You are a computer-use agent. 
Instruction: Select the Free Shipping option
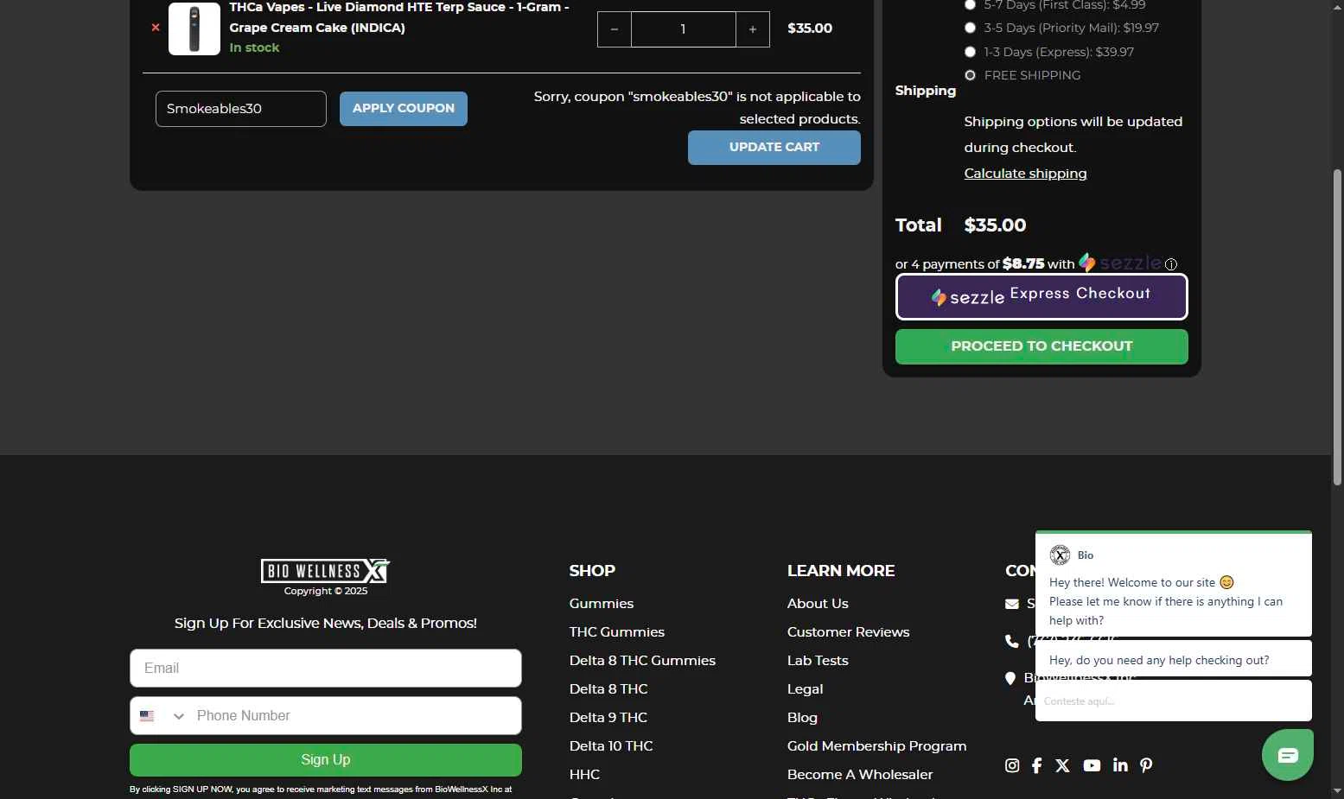970,75
